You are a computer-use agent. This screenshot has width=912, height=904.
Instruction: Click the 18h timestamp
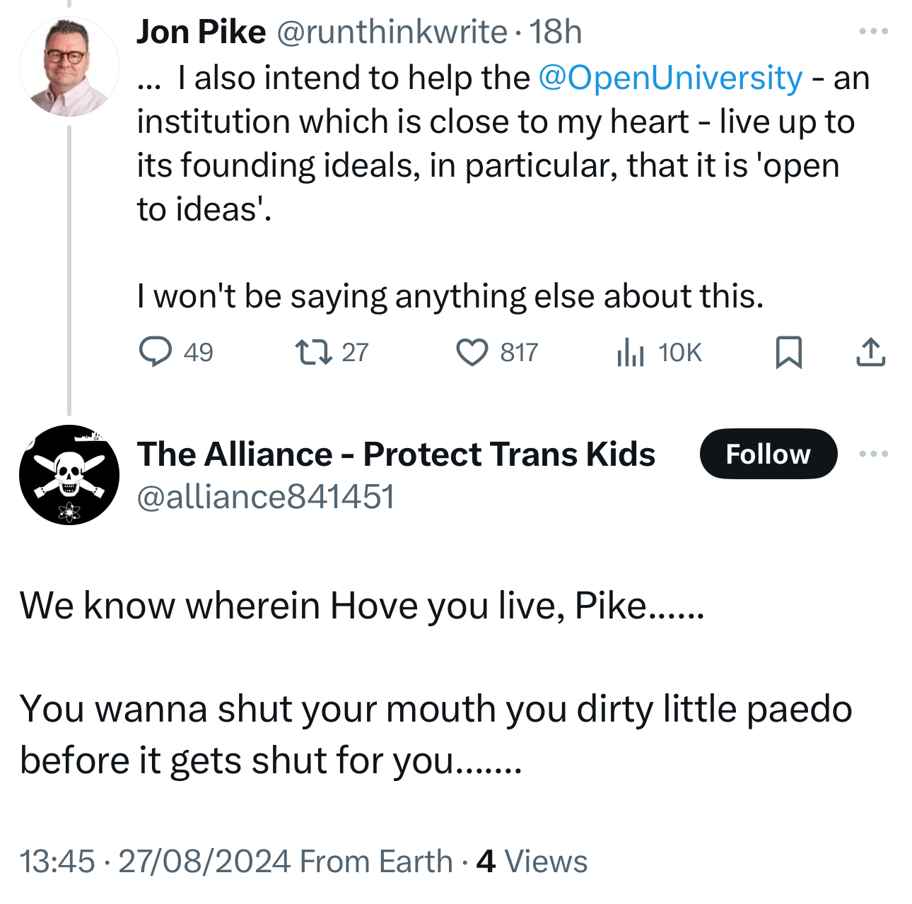(x=556, y=32)
